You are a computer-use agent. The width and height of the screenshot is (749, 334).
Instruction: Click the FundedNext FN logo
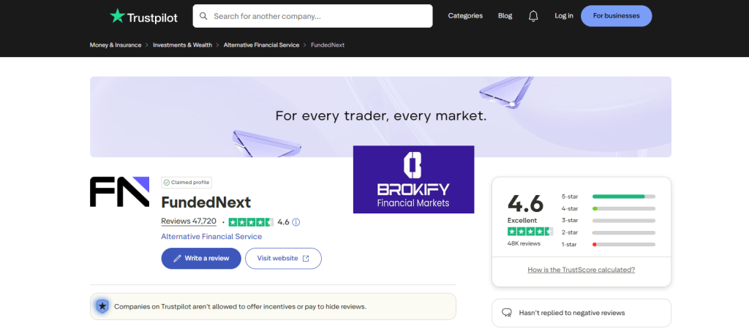(119, 191)
